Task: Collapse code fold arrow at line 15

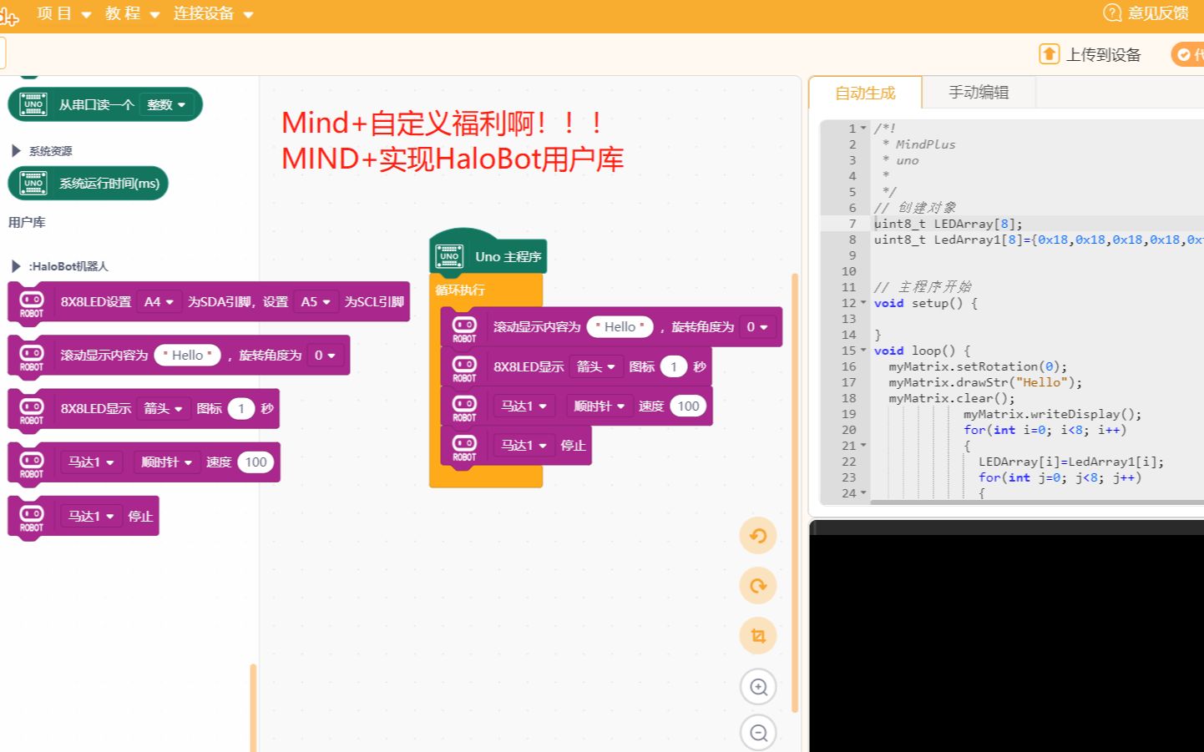Action: [x=863, y=351]
